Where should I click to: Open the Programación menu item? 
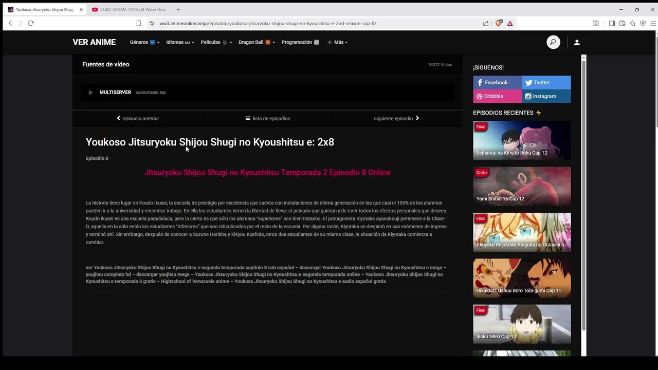300,42
